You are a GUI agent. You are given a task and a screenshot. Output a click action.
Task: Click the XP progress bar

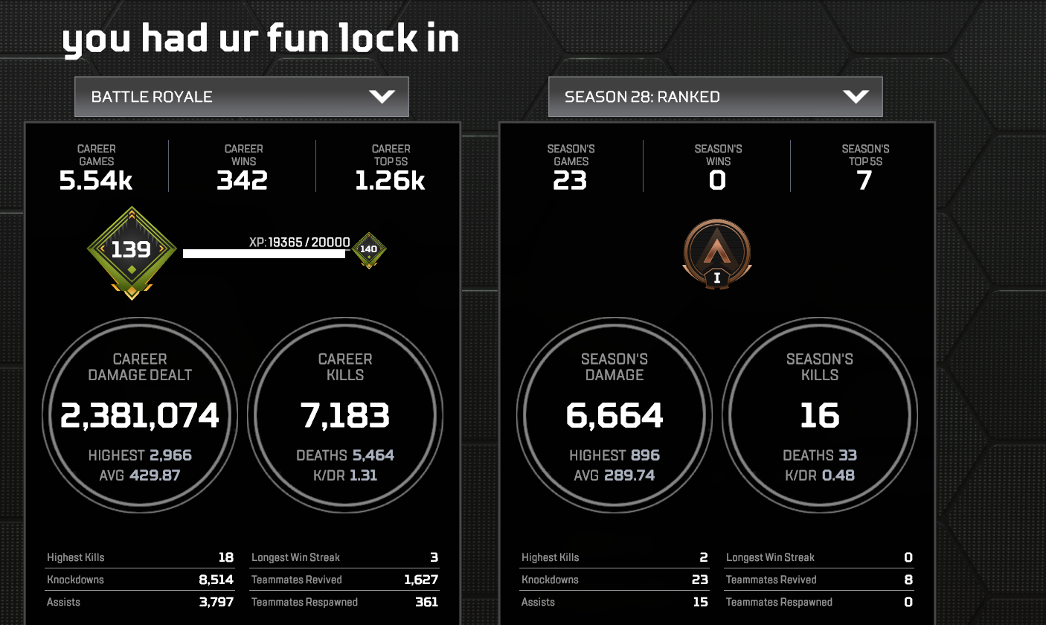(x=264, y=254)
